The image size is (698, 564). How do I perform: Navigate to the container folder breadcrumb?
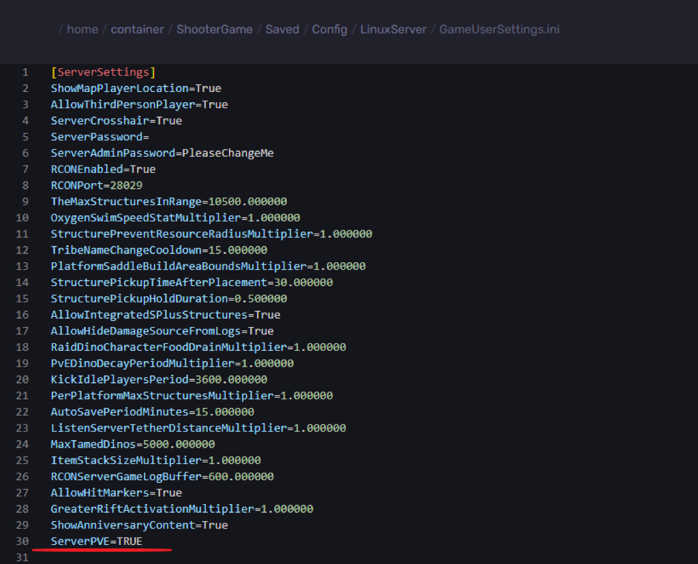(x=137, y=29)
